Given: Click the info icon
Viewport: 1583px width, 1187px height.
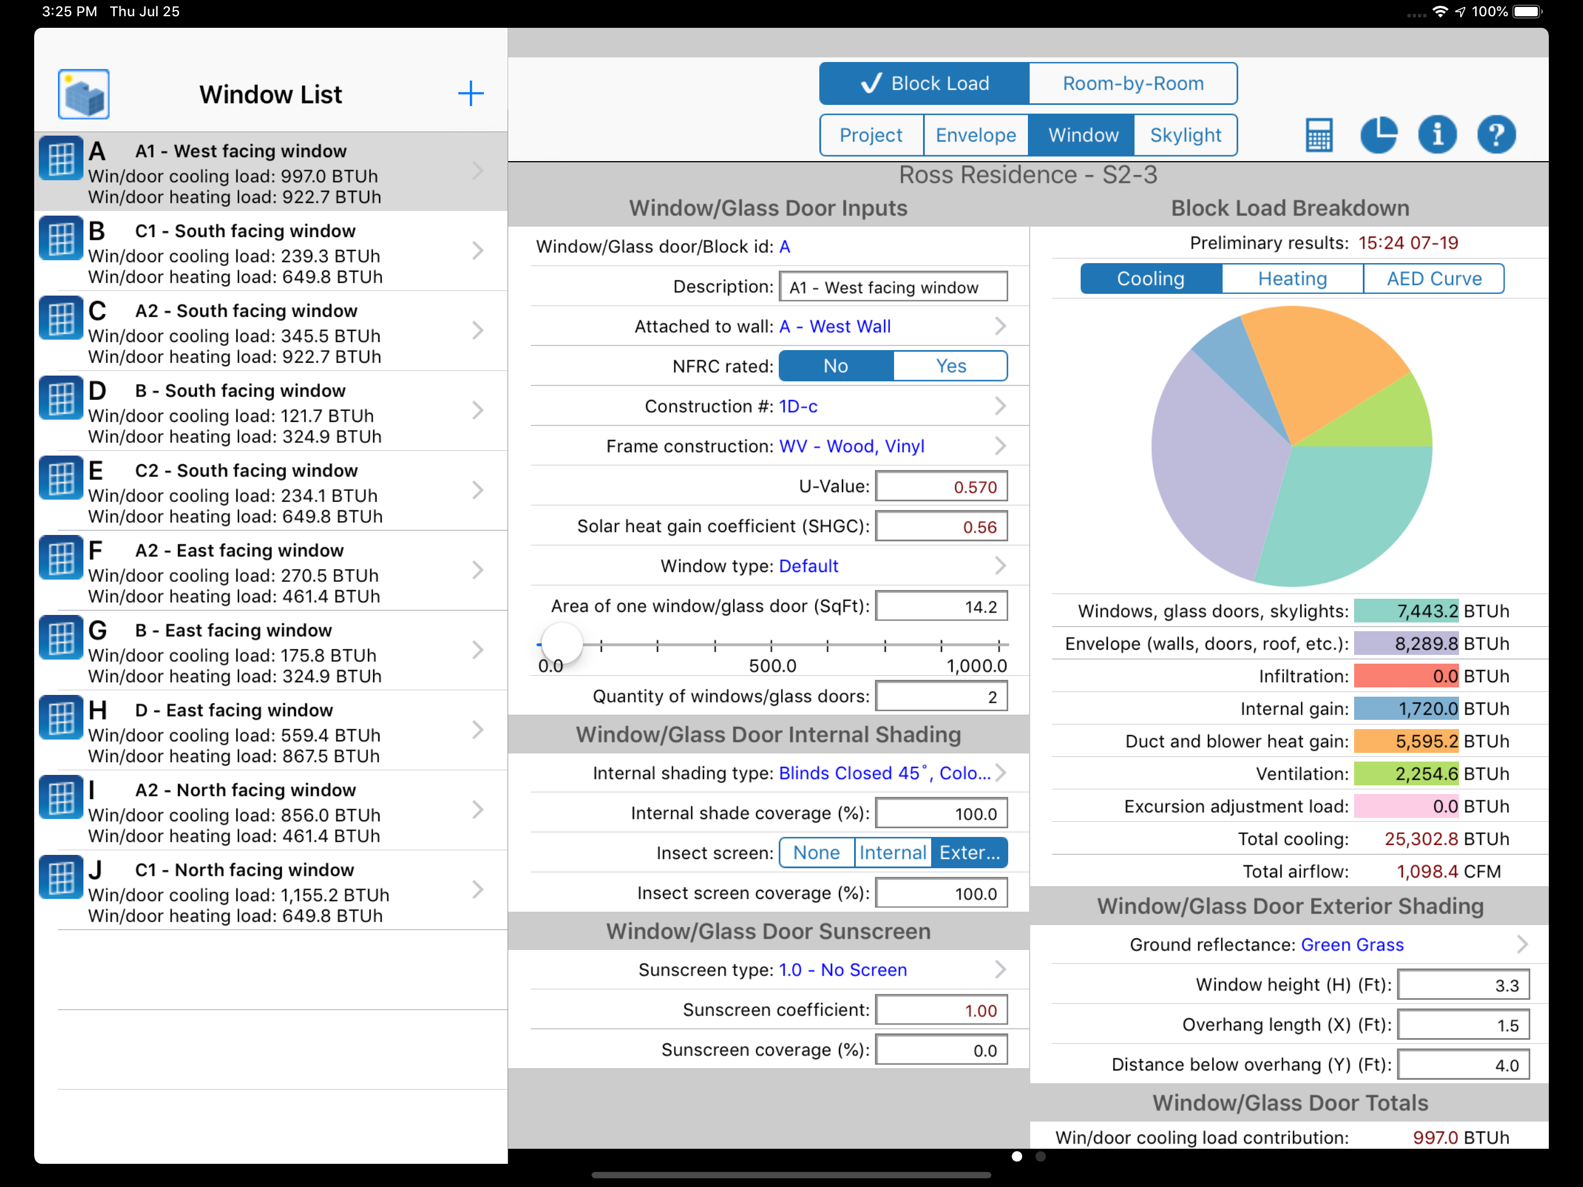Looking at the screenshot, I should (1436, 134).
